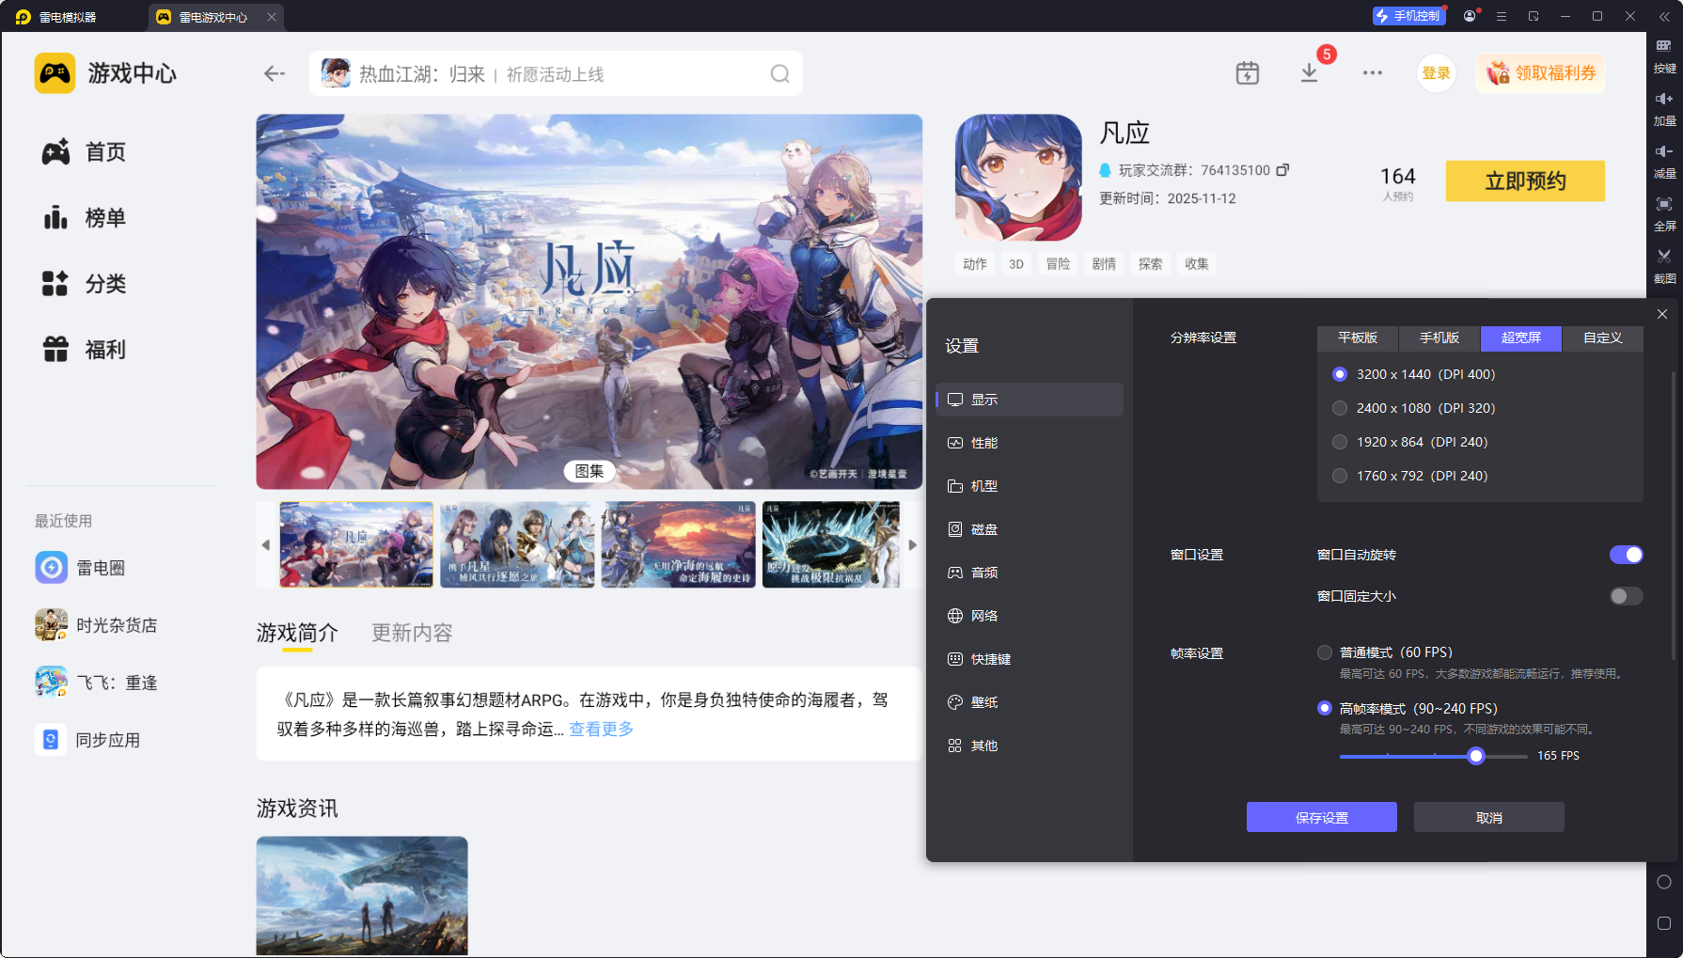Open the 首页 home page
This screenshot has height=958, width=1683.
[x=84, y=152]
